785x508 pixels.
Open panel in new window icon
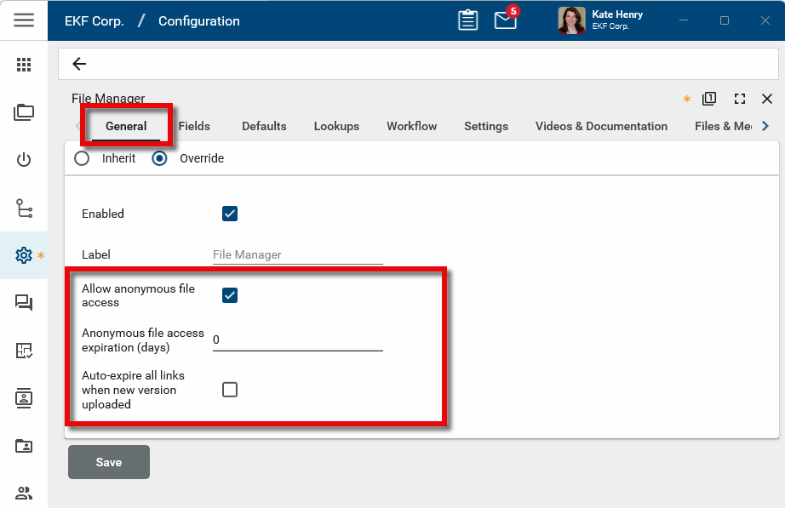pyautogui.click(x=709, y=100)
